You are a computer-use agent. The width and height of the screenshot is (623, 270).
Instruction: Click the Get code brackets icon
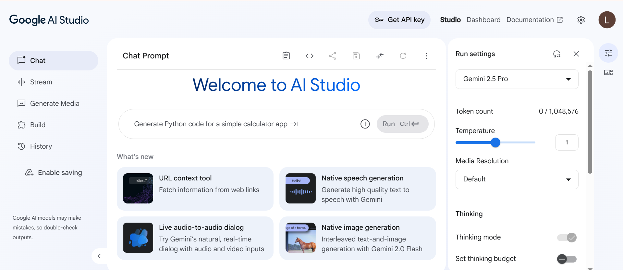coord(310,56)
